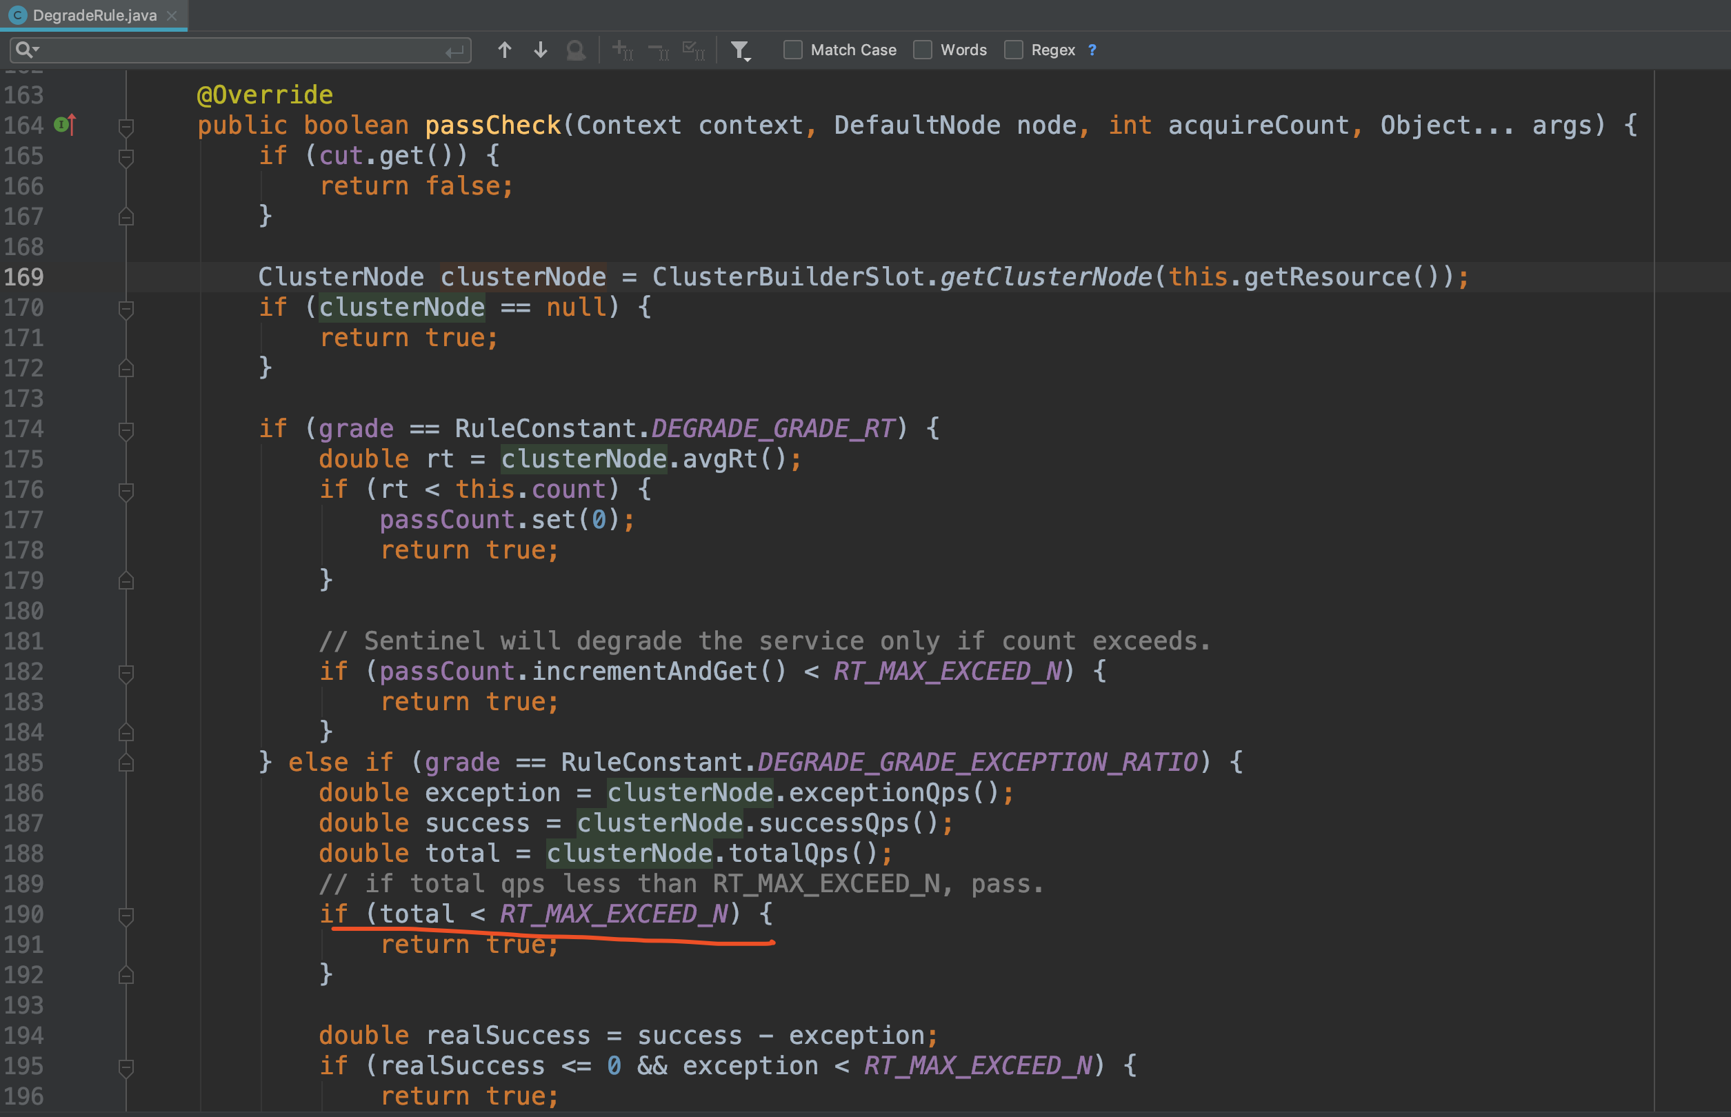Select the DegradeRule.java tab

[94, 14]
